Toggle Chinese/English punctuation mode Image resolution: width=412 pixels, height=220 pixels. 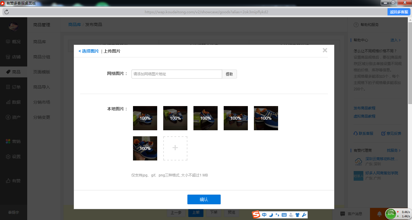(277, 215)
